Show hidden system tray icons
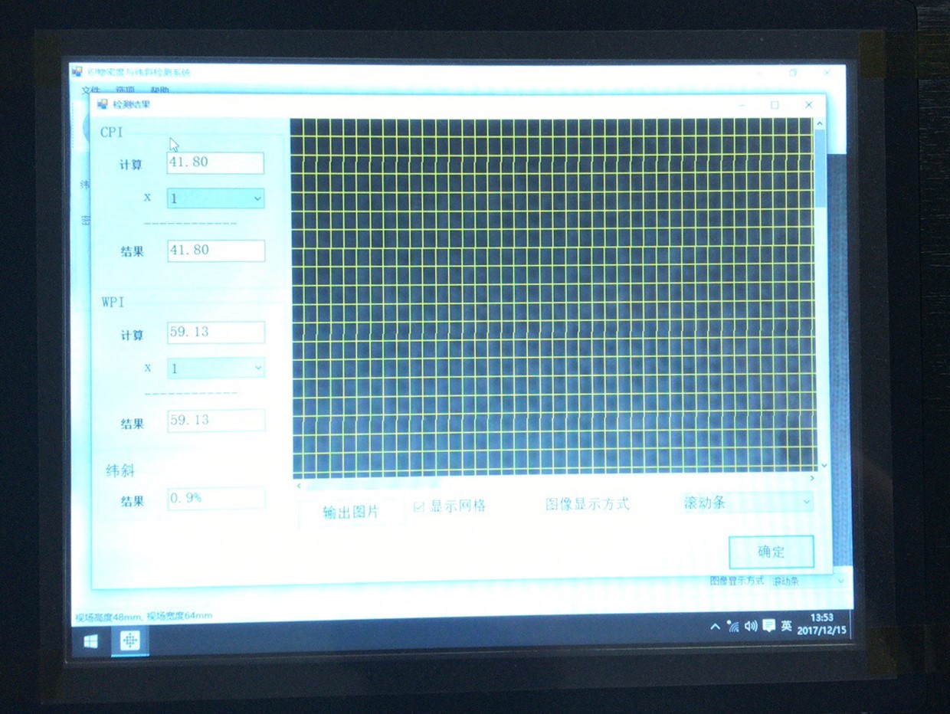Viewport: 950px width, 714px height. click(716, 627)
